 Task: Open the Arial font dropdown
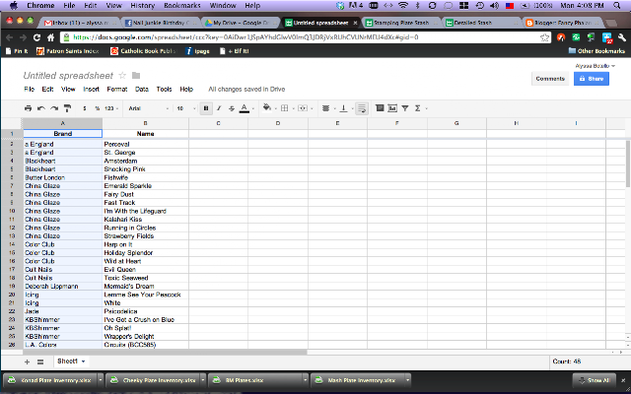coord(148,108)
